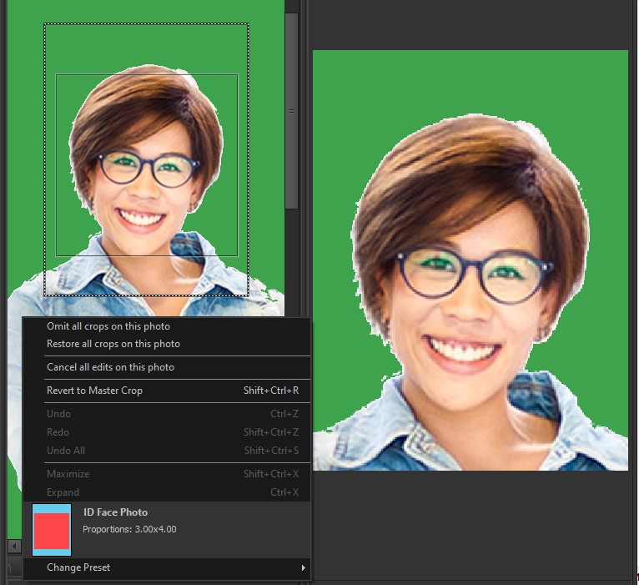This screenshot has height=585, width=639.
Task: Click the greyed-out Undo menu entry
Action: [58, 414]
